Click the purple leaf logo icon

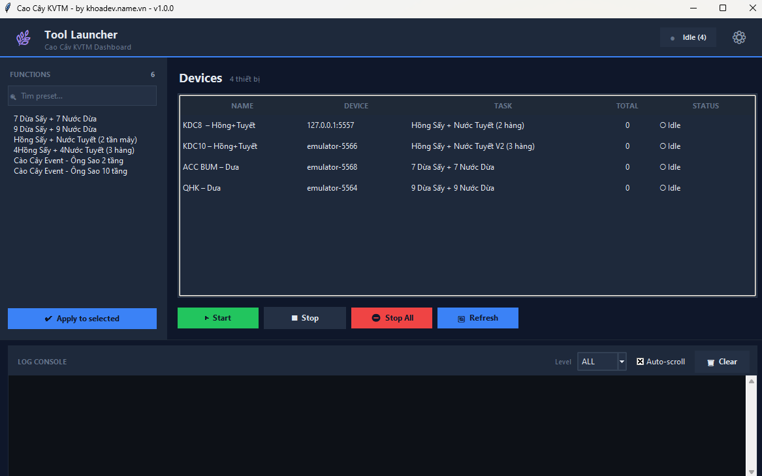[x=24, y=38]
